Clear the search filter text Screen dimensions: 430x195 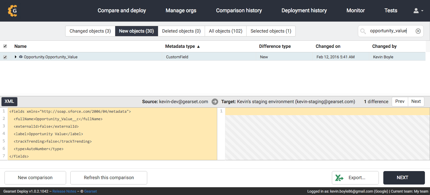coord(418,31)
